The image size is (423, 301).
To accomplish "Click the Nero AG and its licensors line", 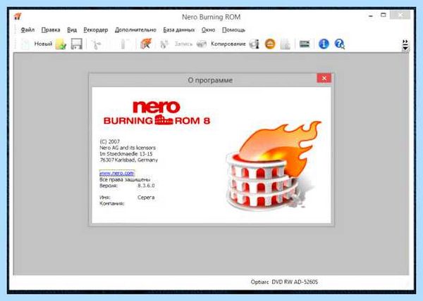I will tap(128, 148).
